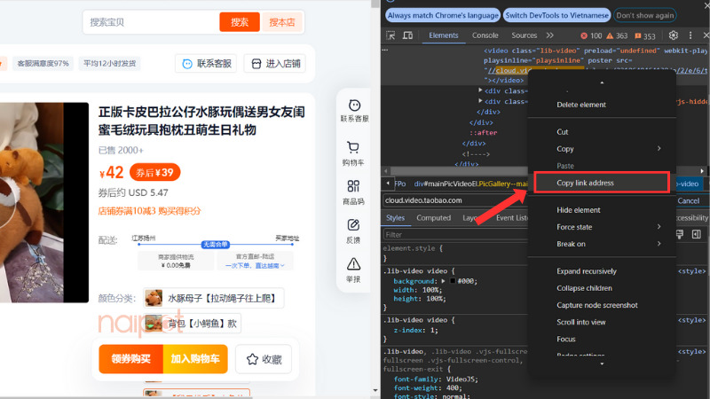Click the inspect element picker icon
The image size is (710, 399).
point(391,35)
